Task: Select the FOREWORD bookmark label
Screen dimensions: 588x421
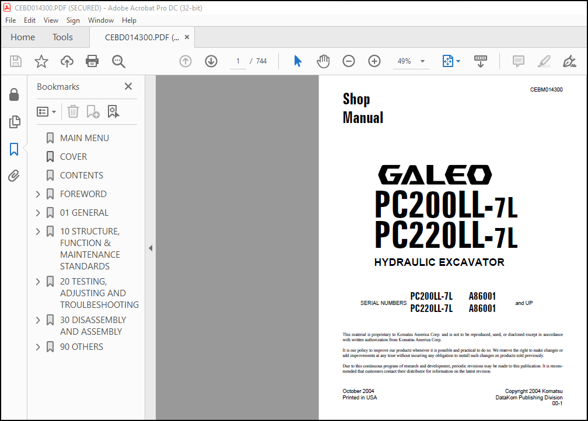Action: click(x=83, y=194)
